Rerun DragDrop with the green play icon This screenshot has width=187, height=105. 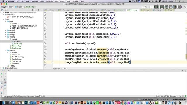pos(2,74)
